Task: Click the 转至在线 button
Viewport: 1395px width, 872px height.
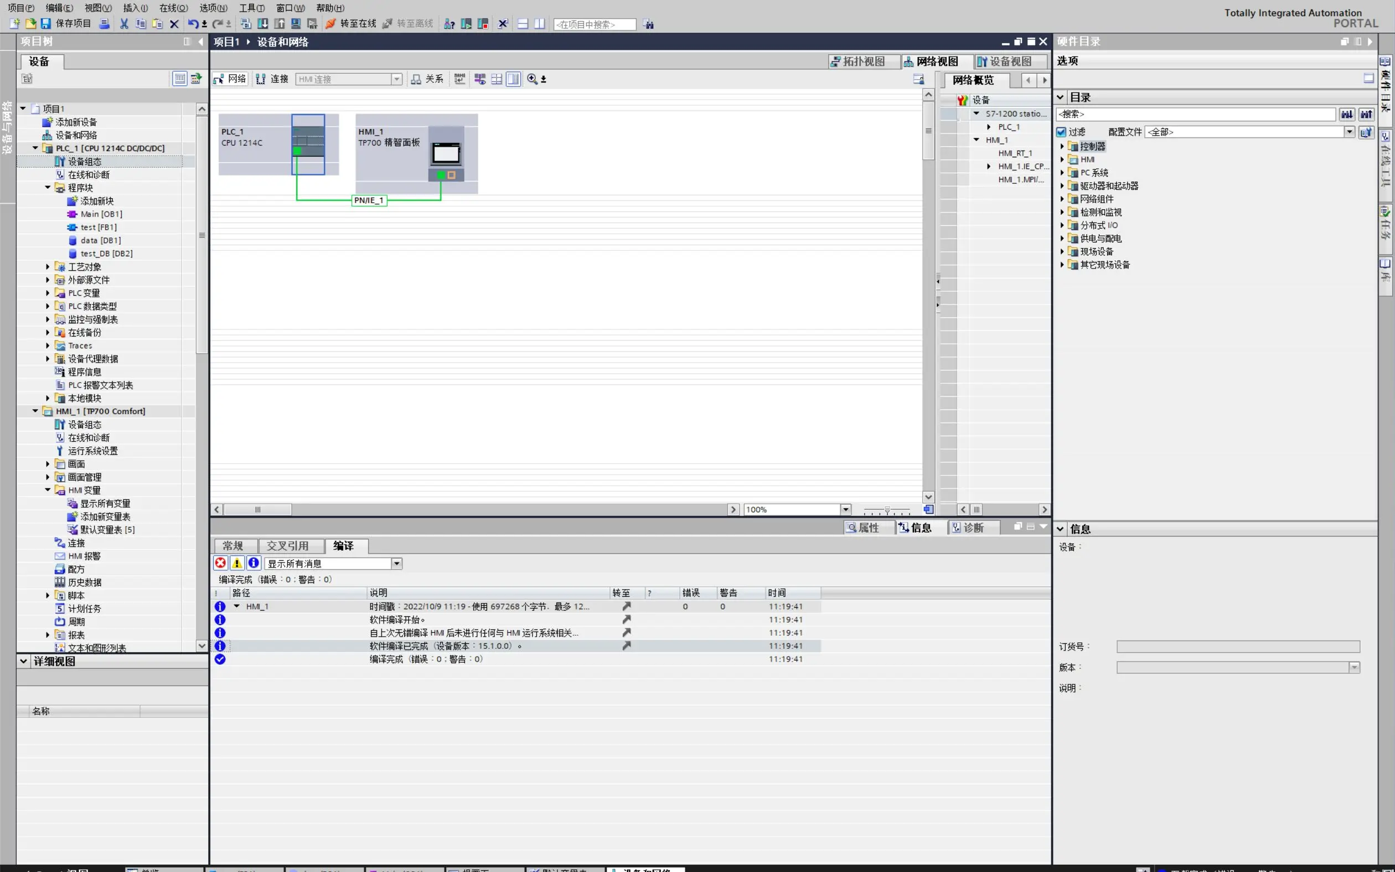Action: coord(351,24)
